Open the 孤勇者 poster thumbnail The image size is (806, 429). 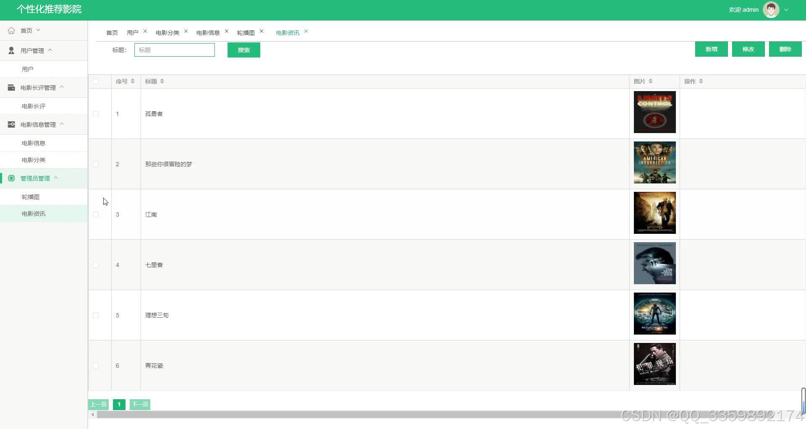pyautogui.click(x=655, y=112)
